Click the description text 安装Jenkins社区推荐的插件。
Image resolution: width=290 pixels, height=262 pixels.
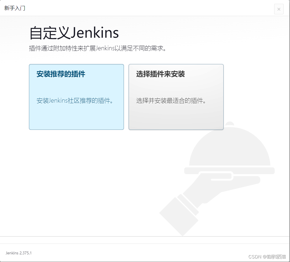coord(75,101)
